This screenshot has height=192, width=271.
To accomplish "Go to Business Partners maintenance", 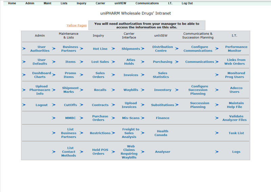I will tap(69, 49).
